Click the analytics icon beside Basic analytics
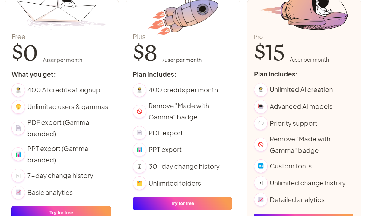Image resolution: width=372 pixels, height=216 pixels. pyautogui.click(x=18, y=193)
